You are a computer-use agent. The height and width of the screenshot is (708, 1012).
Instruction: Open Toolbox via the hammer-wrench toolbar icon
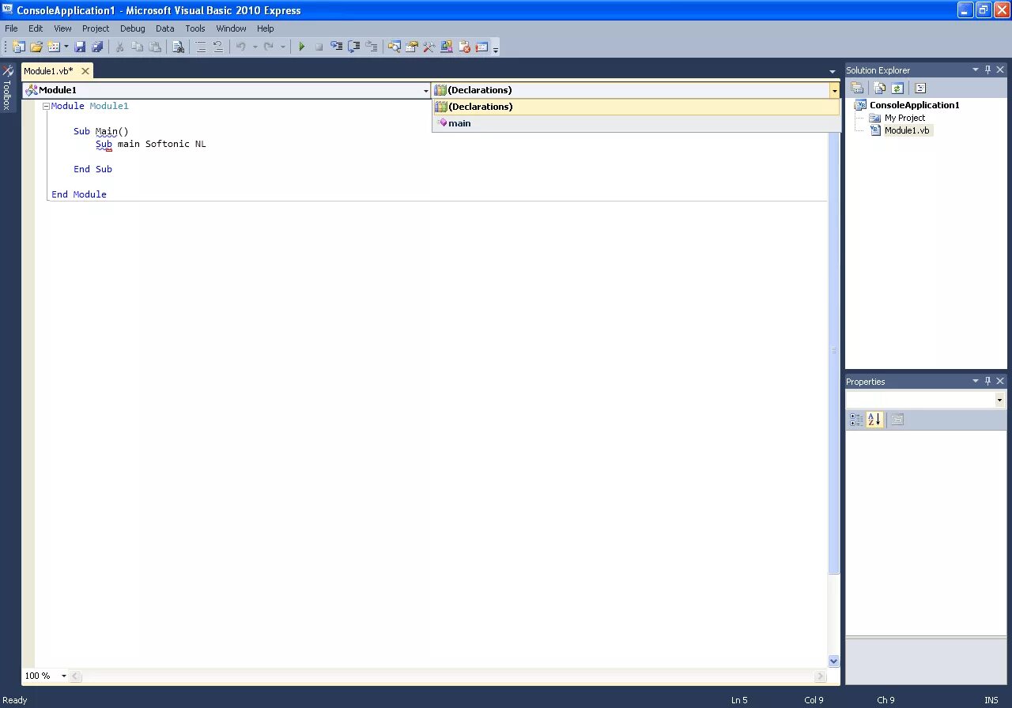point(429,47)
